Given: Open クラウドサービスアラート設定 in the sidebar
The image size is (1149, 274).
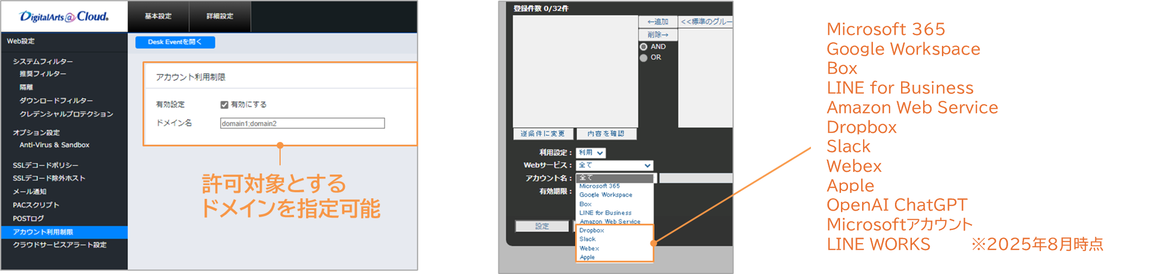Looking at the screenshot, I should [x=60, y=245].
